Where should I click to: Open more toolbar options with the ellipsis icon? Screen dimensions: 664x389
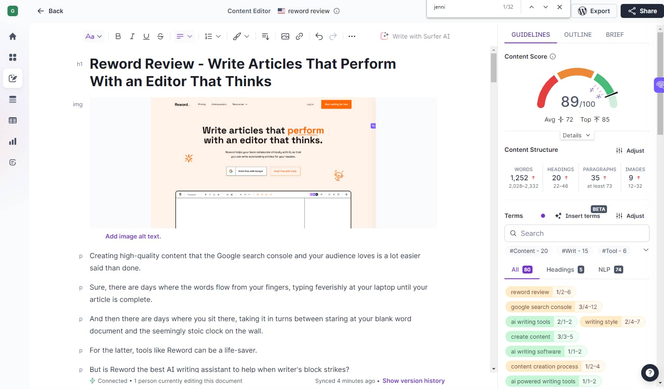click(x=352, y=36)
